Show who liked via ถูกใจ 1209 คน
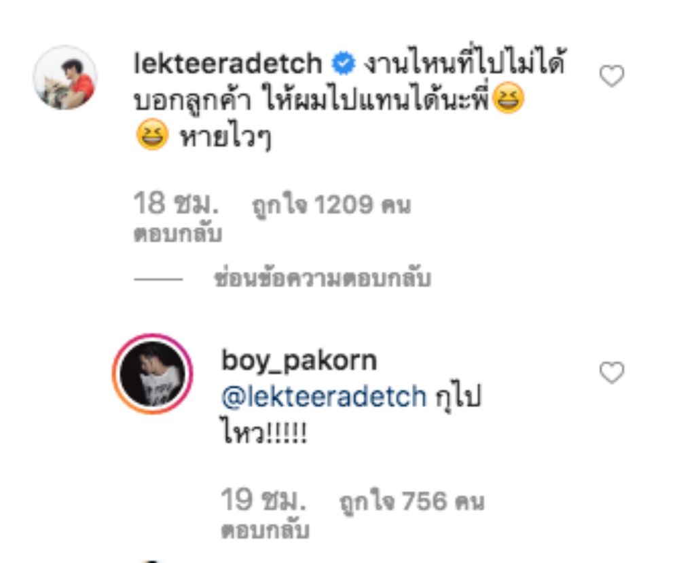The height and width of the screenshot is (563, 679). (x=331, y=205)
